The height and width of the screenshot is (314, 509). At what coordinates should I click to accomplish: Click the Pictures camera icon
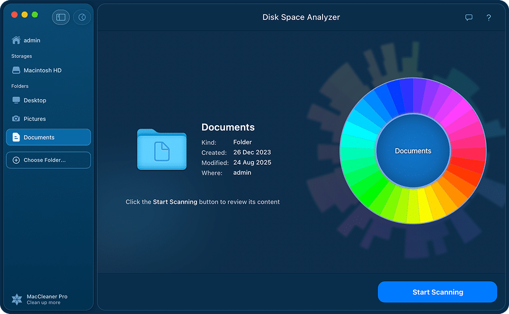tap(16, 119)
